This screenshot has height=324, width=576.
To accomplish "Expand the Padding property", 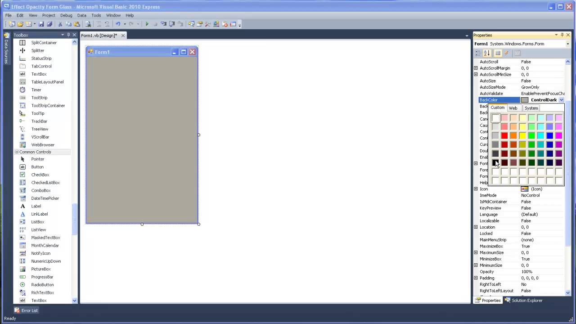I will click(476, 278).
